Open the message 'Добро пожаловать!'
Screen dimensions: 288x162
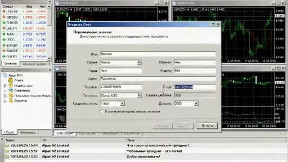[143, 157]
